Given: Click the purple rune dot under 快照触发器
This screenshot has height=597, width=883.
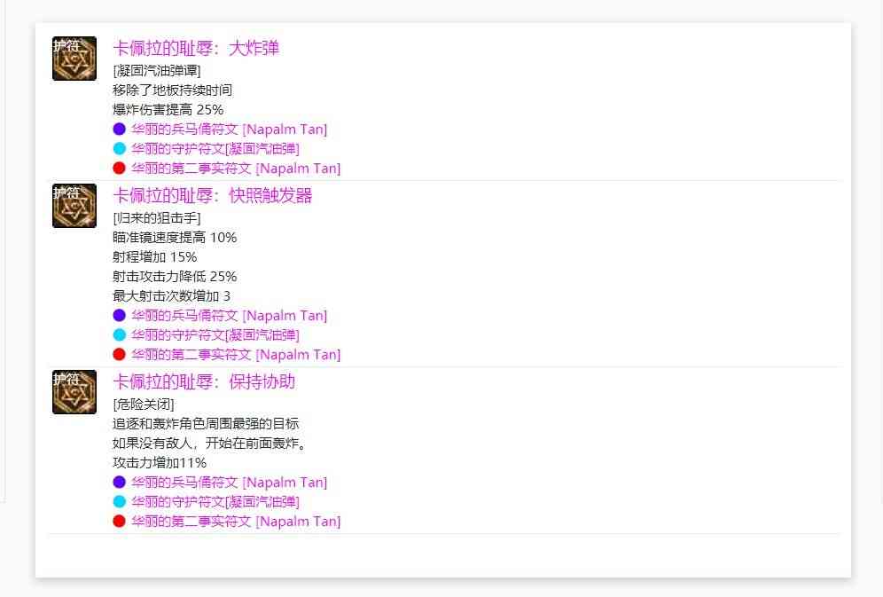Looking at the screenshot, I should (x=120, y=316).
